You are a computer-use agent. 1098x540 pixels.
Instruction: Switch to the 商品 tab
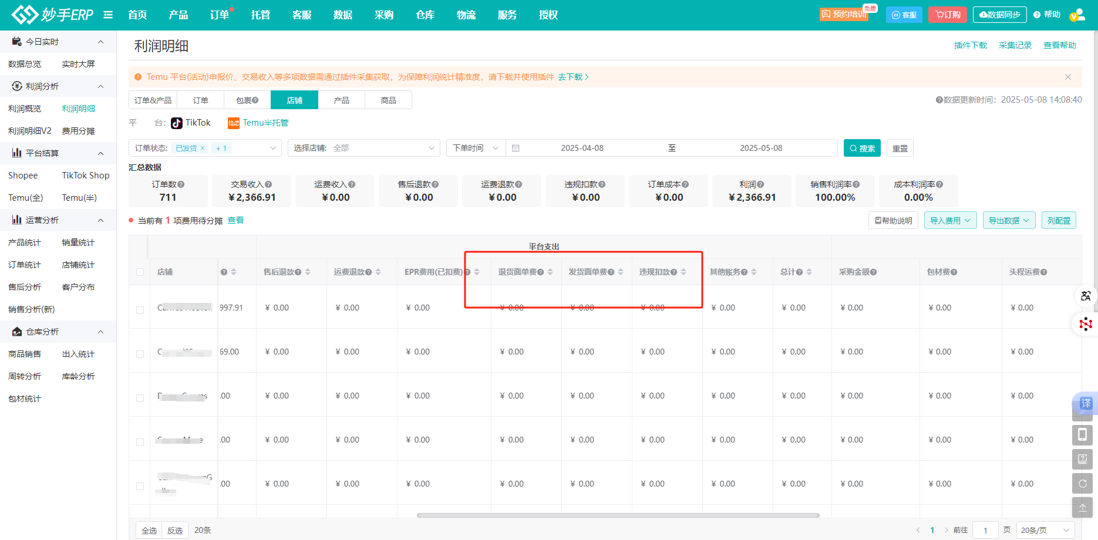coord(388,100)
